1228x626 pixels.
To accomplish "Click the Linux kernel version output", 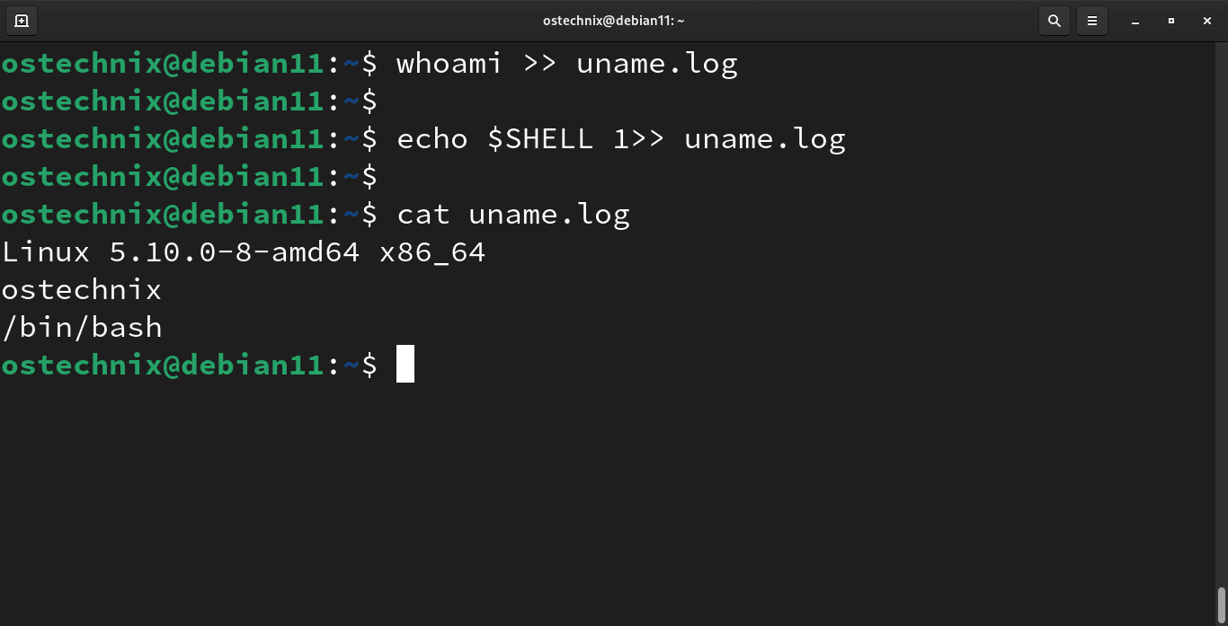I will click(243, 251).
